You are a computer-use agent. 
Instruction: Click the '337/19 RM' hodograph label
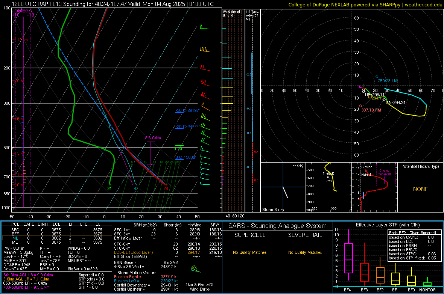(371, 110)
